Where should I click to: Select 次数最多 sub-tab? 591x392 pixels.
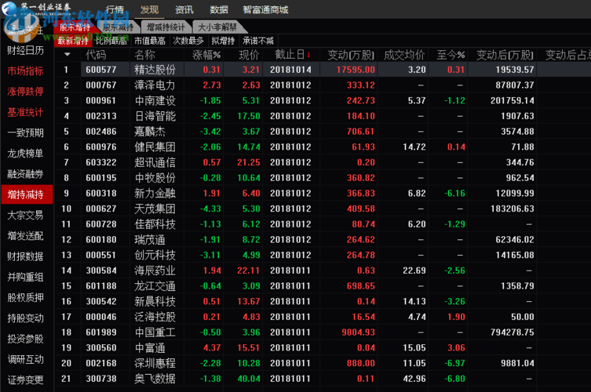(188, 41)
